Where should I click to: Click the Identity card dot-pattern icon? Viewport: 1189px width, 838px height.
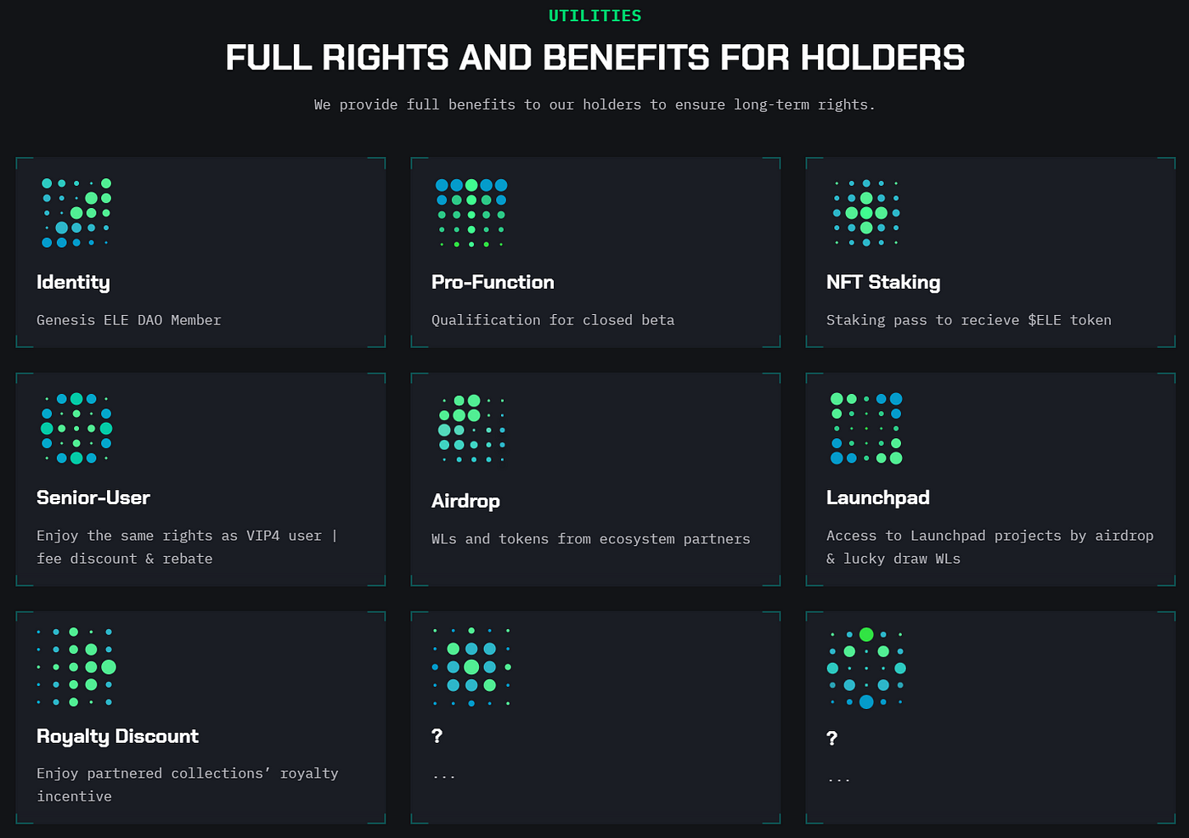tap(76, 213)
